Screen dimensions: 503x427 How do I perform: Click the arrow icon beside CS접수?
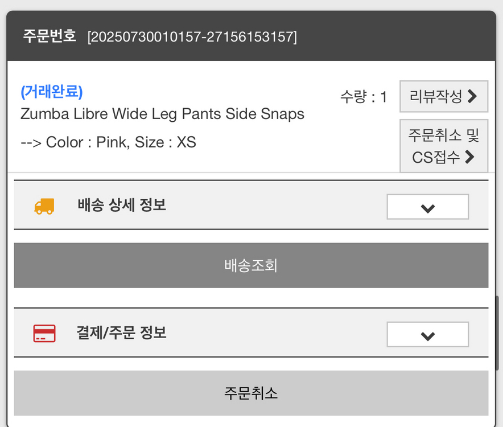click(469, 157)
